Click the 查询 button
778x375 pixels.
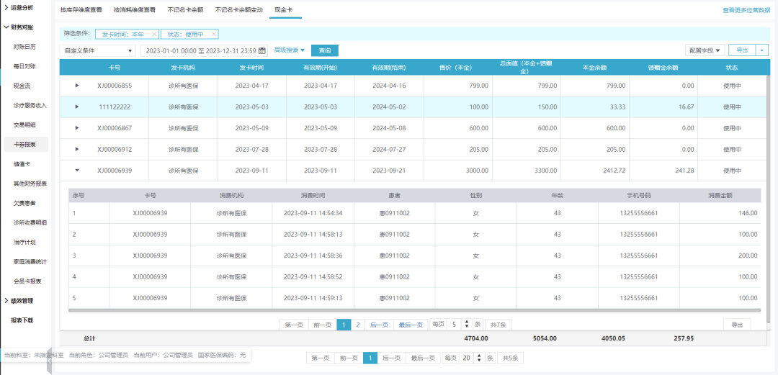click(324, 50)
